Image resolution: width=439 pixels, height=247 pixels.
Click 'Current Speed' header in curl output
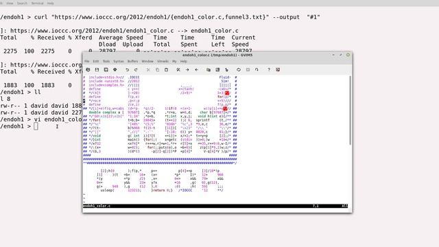click(244, 41)
